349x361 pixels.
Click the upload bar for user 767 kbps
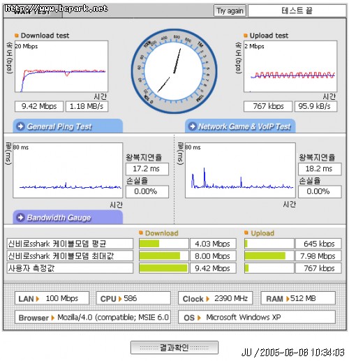click(x=269, y=268)
